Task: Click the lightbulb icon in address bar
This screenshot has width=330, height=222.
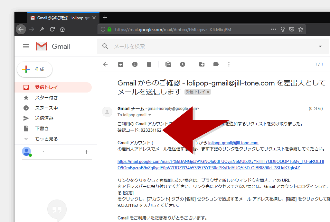Action: point(283,29)
